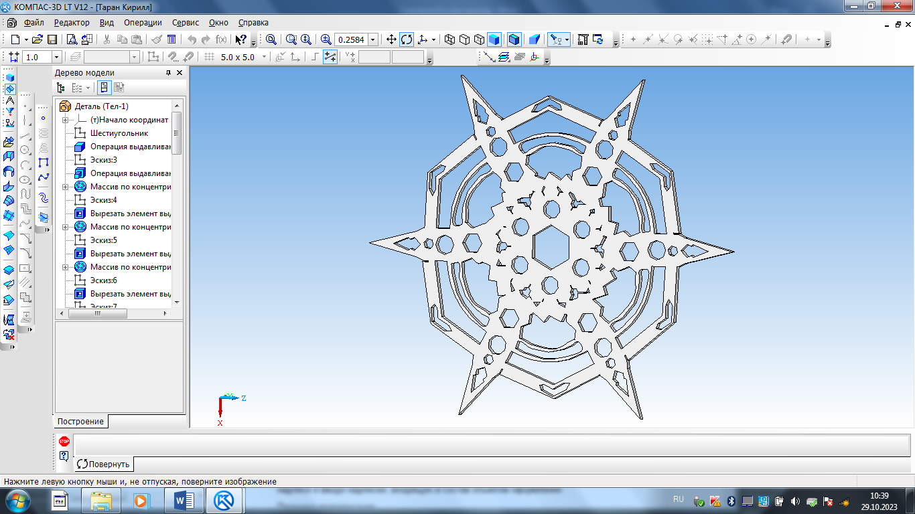
Task: Toggle shaded display mode
Action: coord(494,39)
